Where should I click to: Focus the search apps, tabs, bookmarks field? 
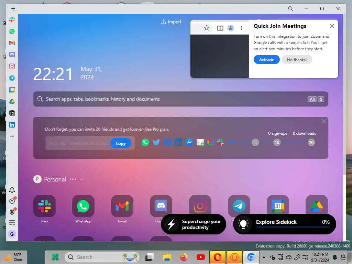pos(181,99)
